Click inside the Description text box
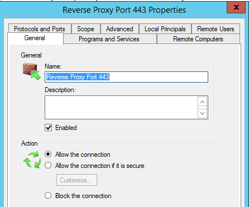Image resolution: width=249 pixels, height=207 pixels. tap(121, 107)
